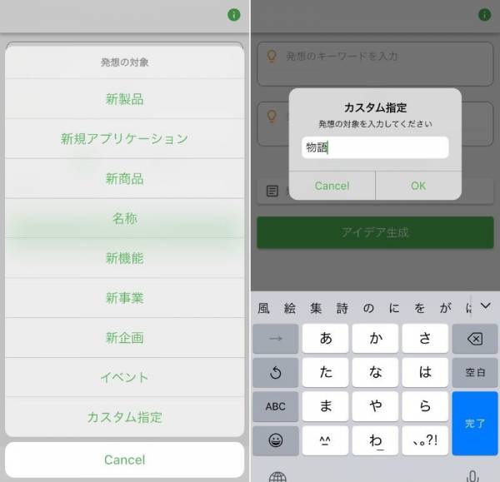Screen dimensions: 500x482
Task: Cancel the action sheet at bottom
Action: [124, 460]
